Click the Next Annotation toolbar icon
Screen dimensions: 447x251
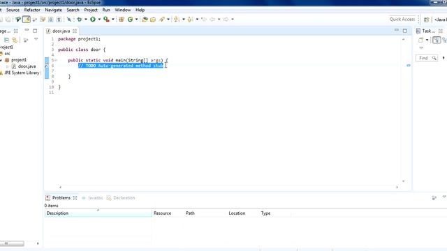coord(177,20)
